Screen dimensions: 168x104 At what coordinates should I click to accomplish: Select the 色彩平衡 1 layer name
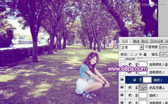[x=157, y=88]
